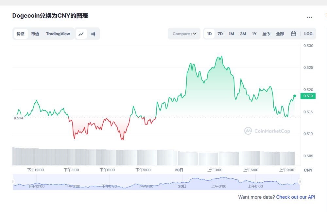Open the calendar date range picker

tap(293, 34)
